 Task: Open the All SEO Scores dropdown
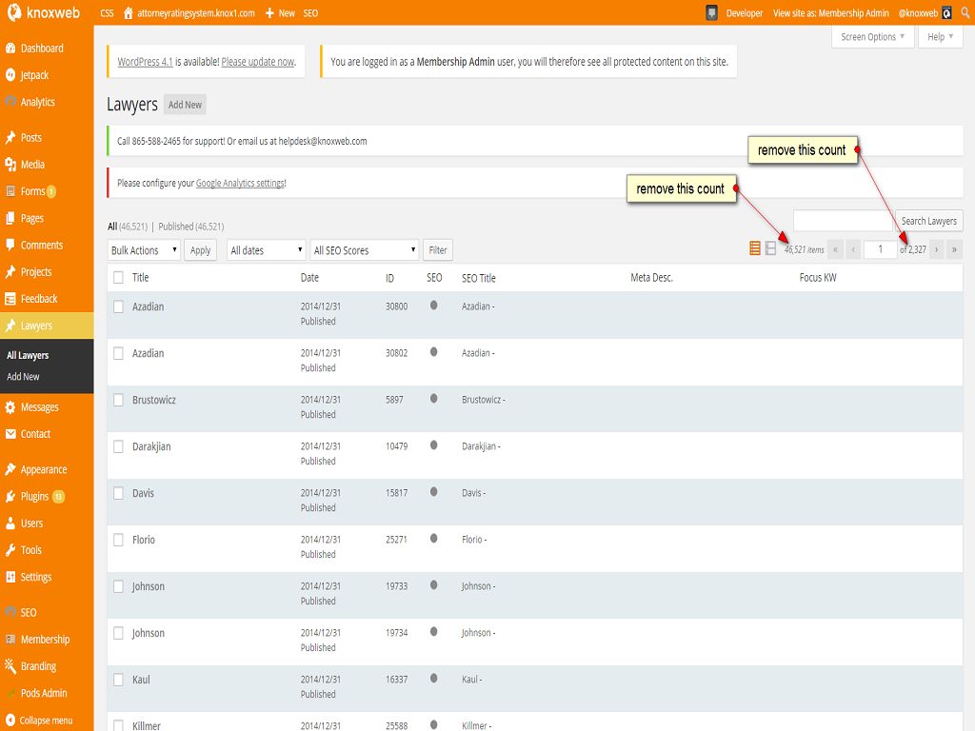365,250
